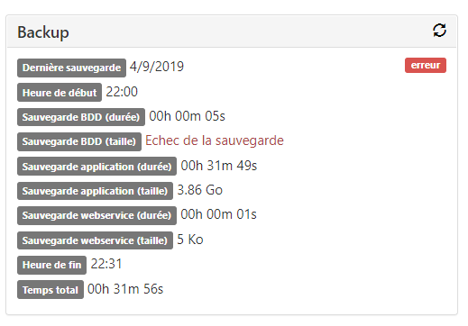Select the 4/9/2019 backup date
Screen dimensions: 468x326
(157, 67)
